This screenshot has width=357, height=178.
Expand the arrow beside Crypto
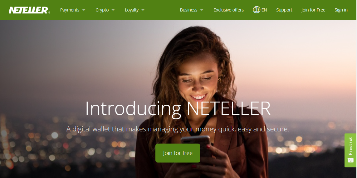pyautogui.click(x=113, y=10)
